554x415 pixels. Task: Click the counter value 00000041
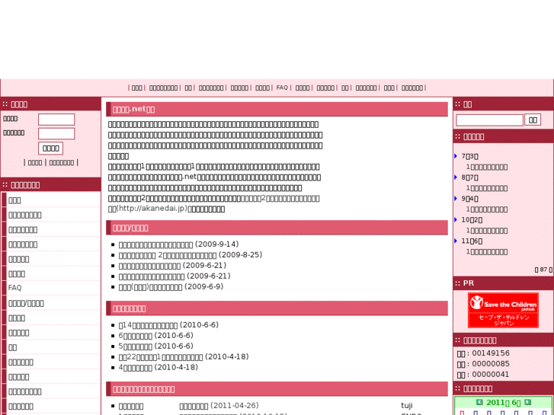(x=491, y=375)
